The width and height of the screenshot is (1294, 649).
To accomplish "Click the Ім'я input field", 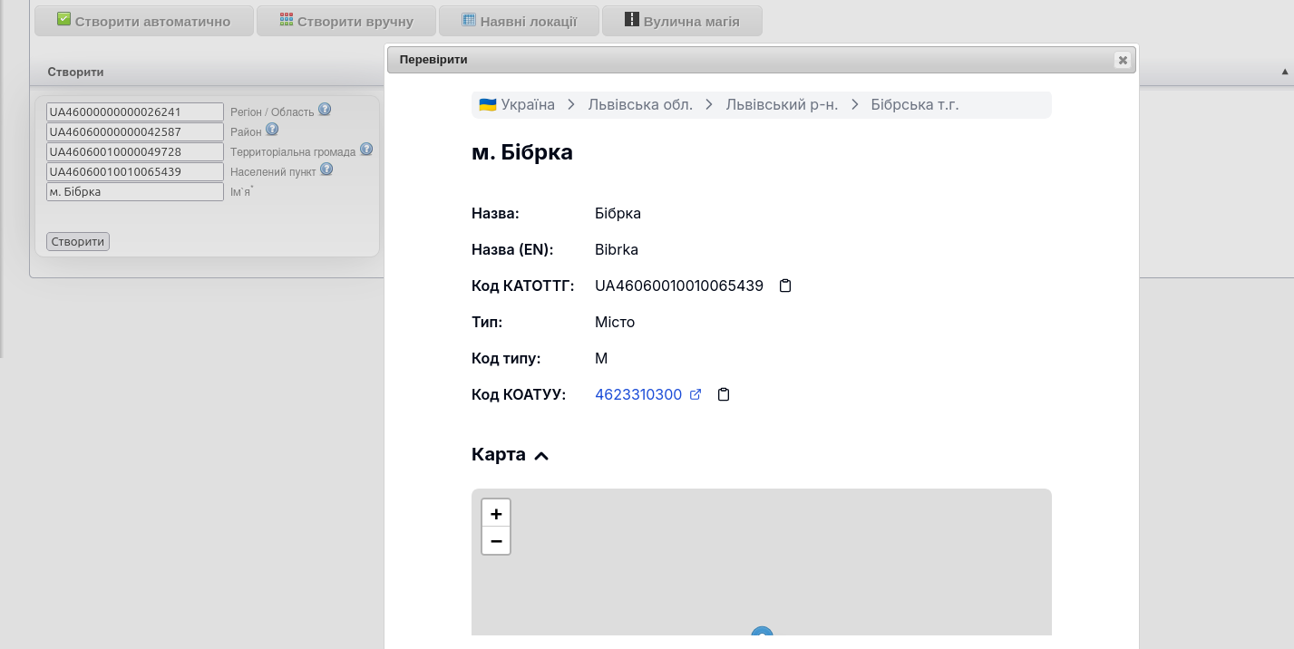I will pyautogui.click(x=135, y=192).
